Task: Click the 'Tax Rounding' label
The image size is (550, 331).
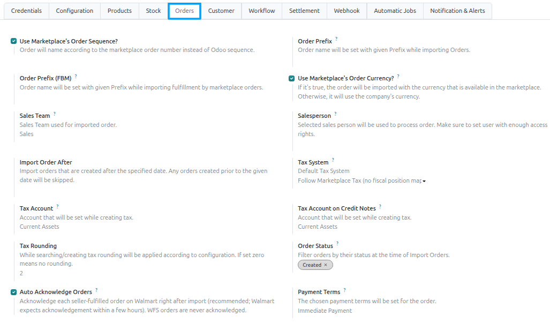Action: pyautogui.click(x=38, y=246)
